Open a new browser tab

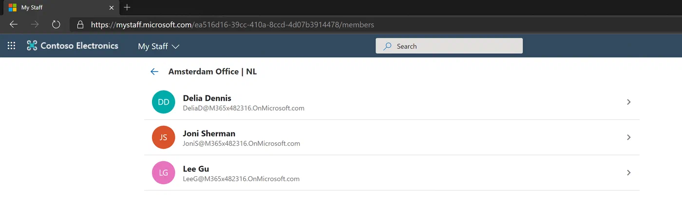127,7
